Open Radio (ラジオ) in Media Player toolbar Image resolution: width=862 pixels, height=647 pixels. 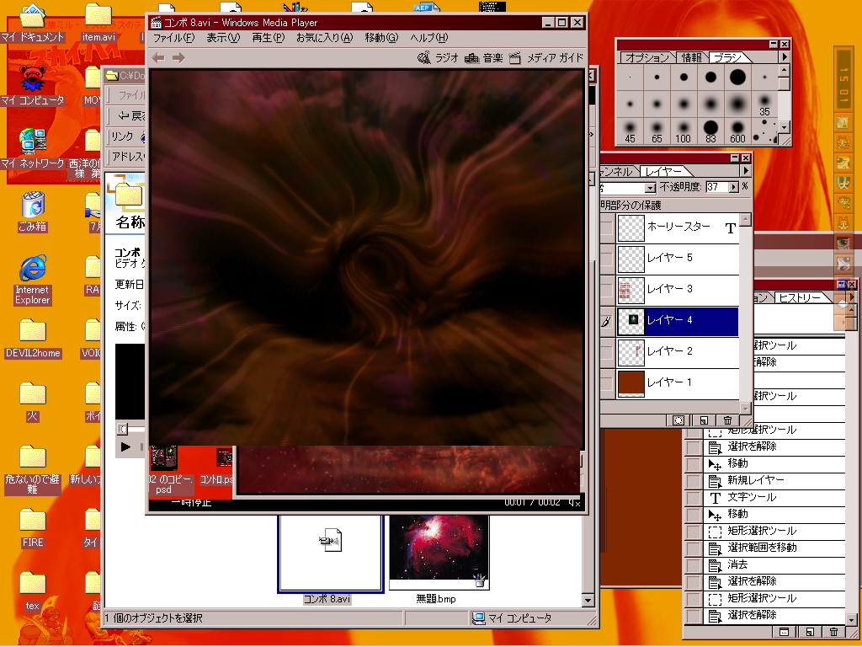coord(438,58)
